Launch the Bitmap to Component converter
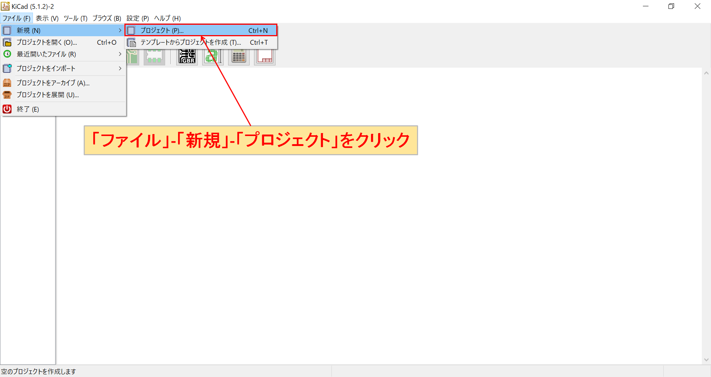The height and width of the screenshot is (377, 711). (213, 56)
